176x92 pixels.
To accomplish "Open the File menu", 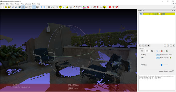I will coord(4,4).
